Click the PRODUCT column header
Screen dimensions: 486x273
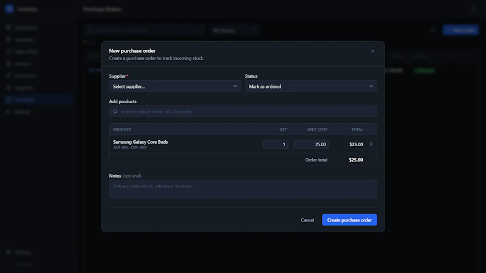point(122,129)
